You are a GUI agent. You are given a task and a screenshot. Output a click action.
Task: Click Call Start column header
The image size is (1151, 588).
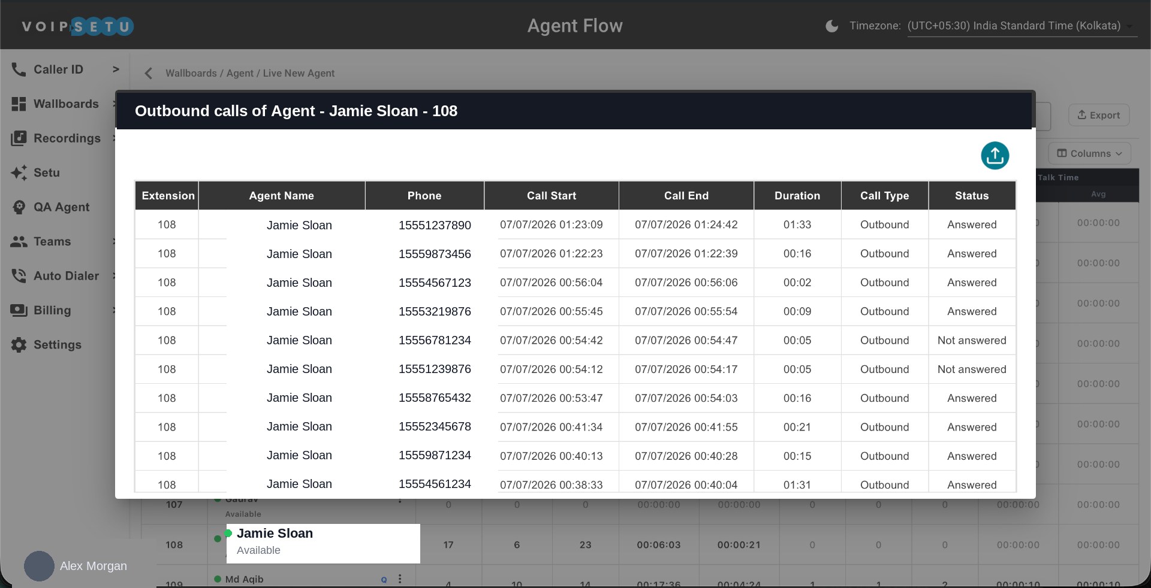(552, 196)
